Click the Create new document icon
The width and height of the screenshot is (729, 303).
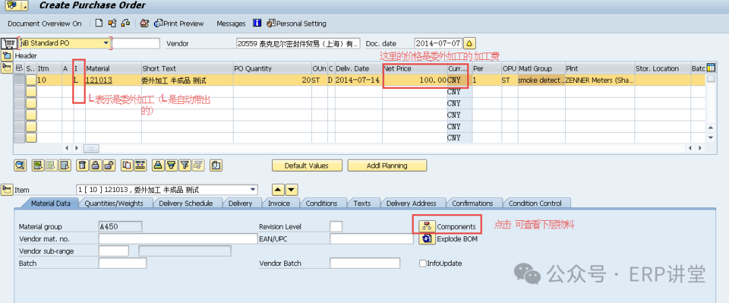(99, 24)
